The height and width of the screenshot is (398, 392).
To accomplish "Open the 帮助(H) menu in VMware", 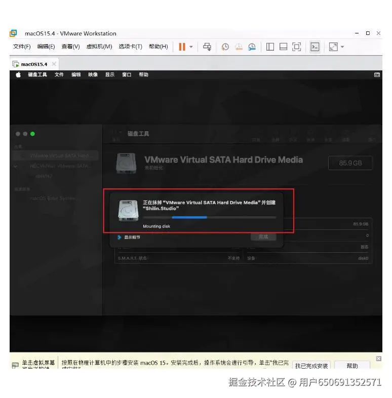I will [158, 47].
